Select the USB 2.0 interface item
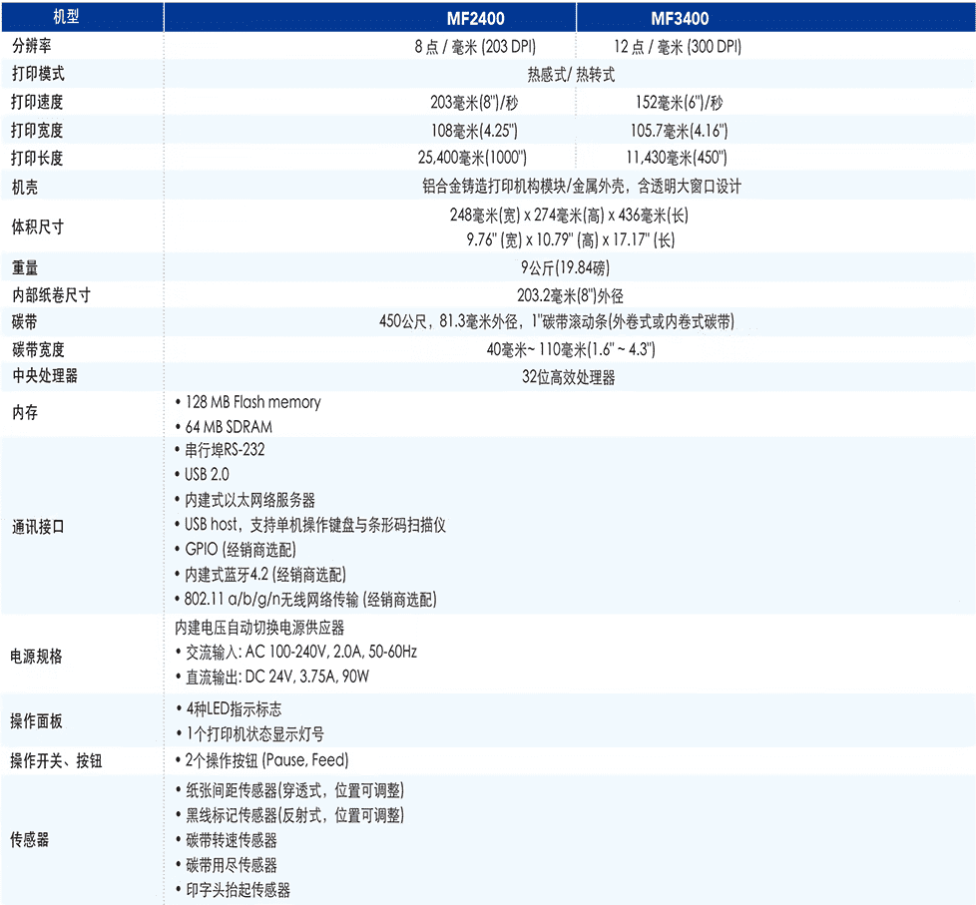 click(x=207, y=475)
